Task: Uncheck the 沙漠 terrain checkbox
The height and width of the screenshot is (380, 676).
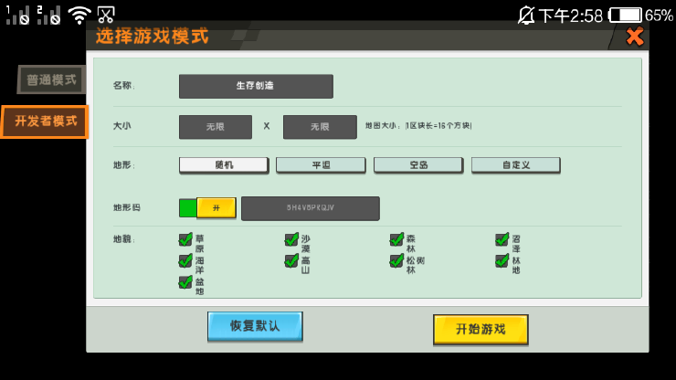Action: coord(291,240)
